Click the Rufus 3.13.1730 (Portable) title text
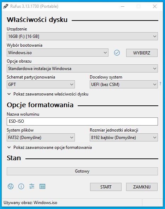 click(34, 6)
